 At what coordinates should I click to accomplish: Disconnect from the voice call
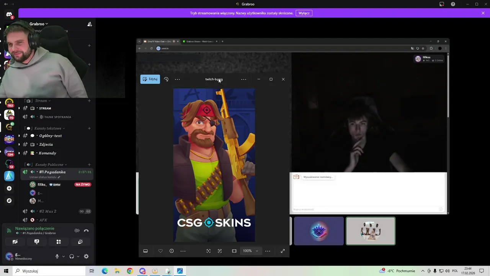point(86,231)
